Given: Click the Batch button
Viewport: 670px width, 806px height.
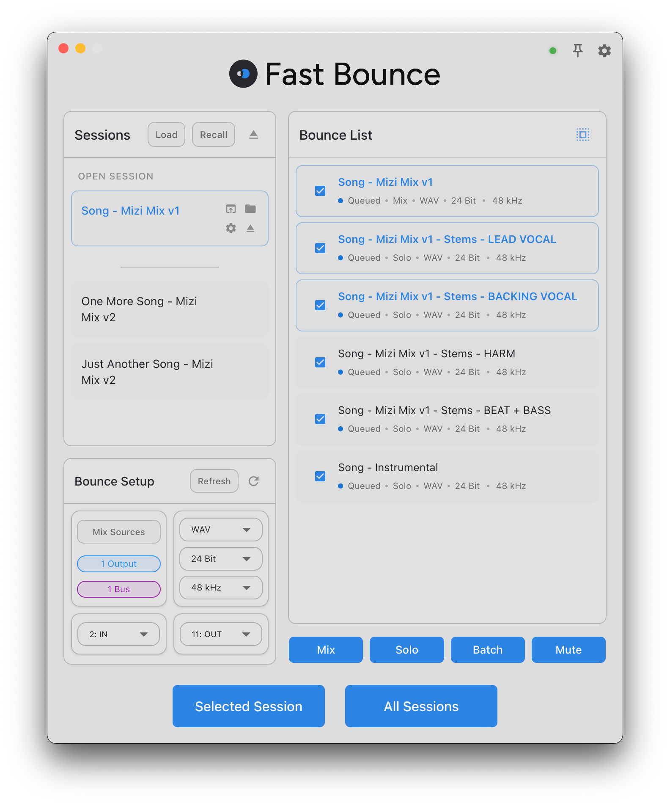Looking at the screenshot, I should 488,650.
